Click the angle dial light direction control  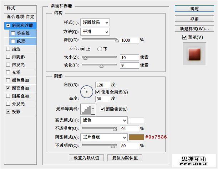87,92
